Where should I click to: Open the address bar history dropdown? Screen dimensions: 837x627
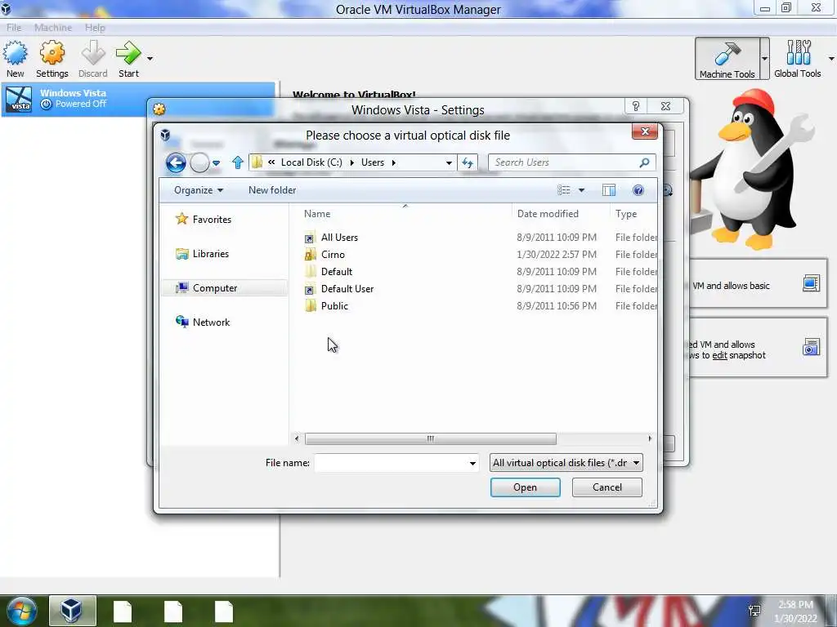[449, 162]
